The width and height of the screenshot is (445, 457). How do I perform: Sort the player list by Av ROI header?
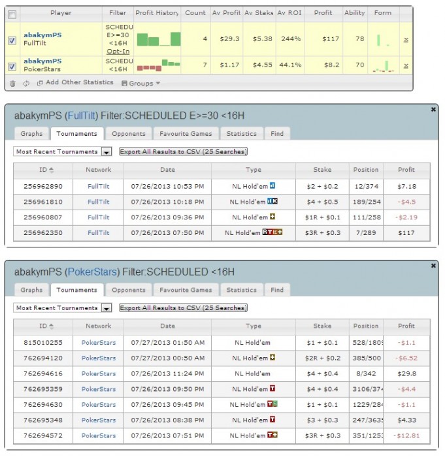[289, 13]
